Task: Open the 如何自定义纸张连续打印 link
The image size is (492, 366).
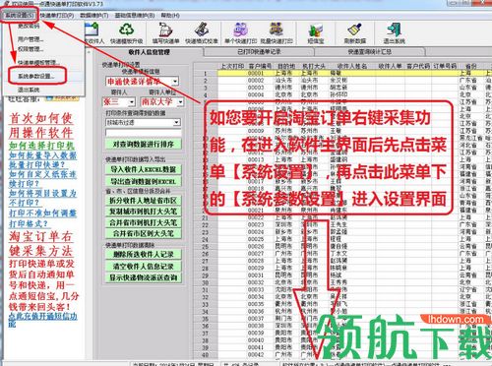Action: pyautogui.click(x=42, y=179)
